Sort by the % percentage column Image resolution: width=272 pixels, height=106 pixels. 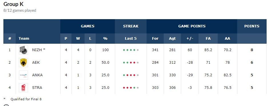point(105,39)
